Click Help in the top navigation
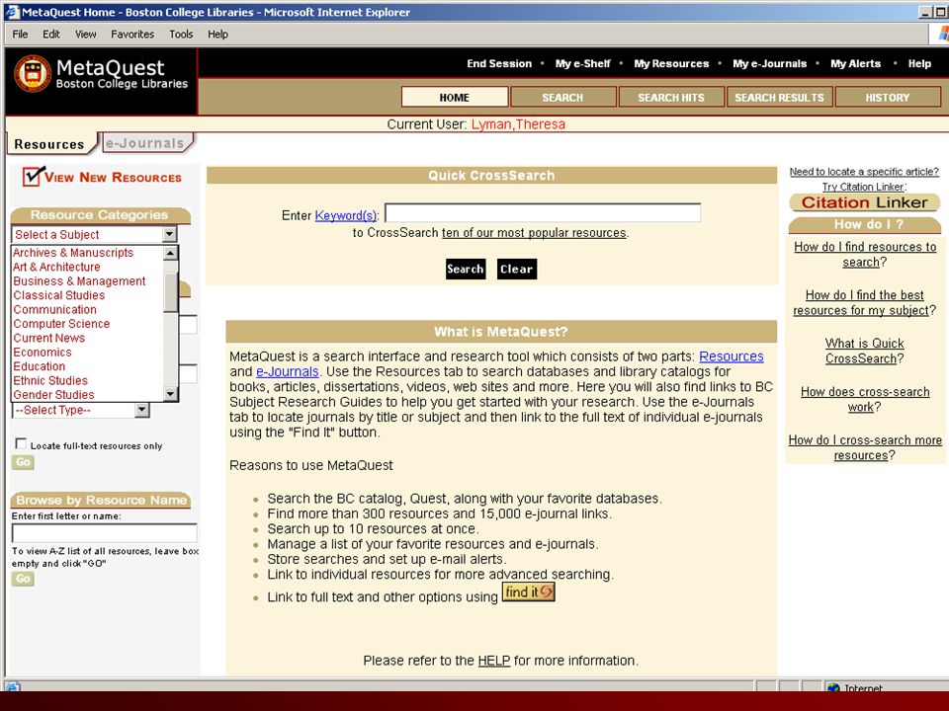The height and width of the screenshot is (711, 949). (919, 63)
